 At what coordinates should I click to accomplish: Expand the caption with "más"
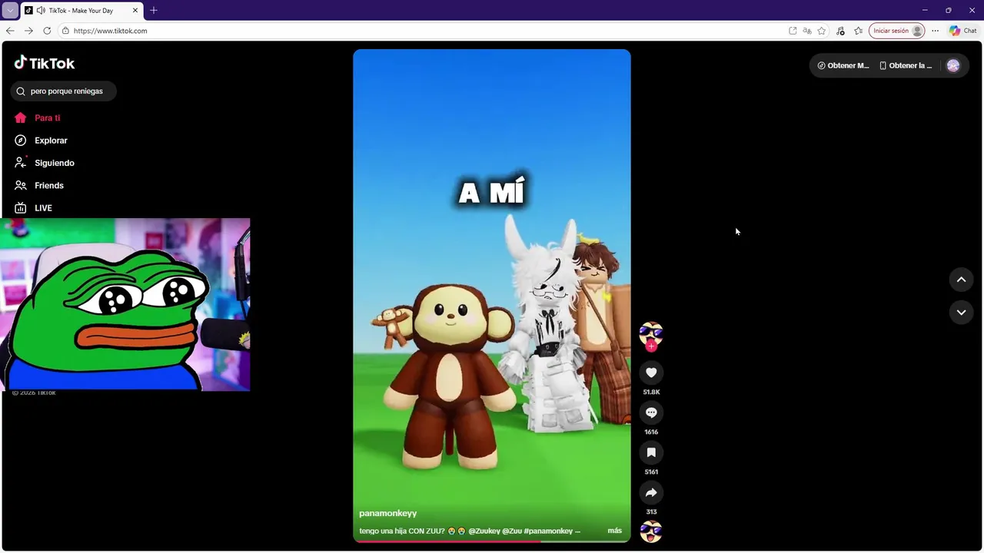tap(614, 531)
